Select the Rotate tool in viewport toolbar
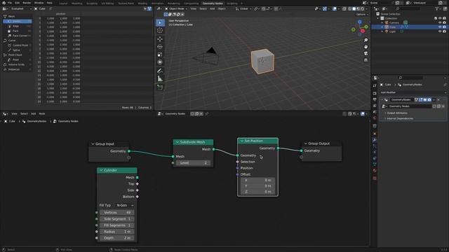This screenshot has width=449, height=252. coord(160,47)
